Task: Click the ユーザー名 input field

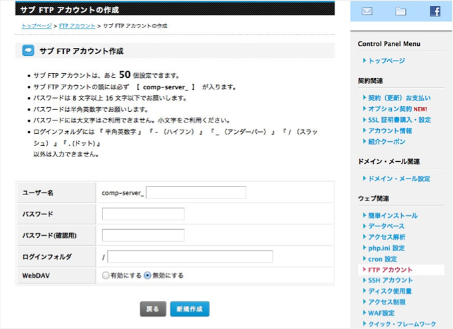Action: click(x=196, y=192)
